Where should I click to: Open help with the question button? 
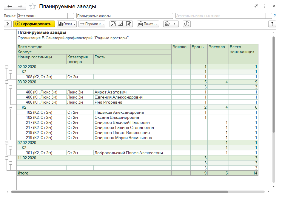pyautogui.click(x=272, y=24)
